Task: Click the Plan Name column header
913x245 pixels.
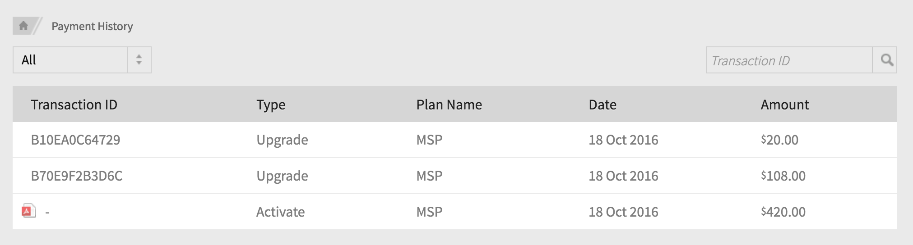Action: 449,105
